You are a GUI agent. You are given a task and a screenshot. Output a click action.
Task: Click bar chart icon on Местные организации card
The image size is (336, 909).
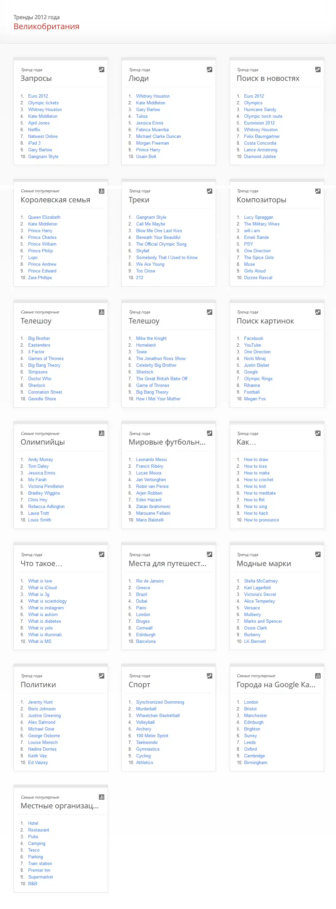point(102,797)
